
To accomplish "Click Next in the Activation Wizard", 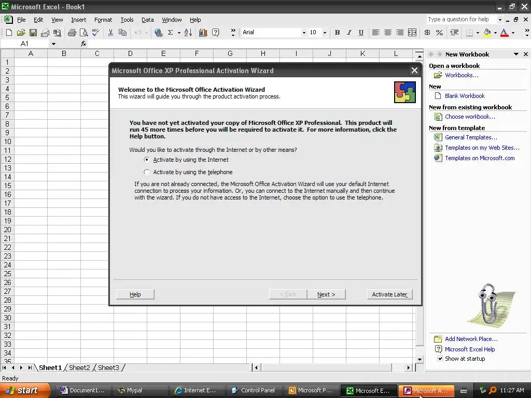I will click(x=327, y=294).
